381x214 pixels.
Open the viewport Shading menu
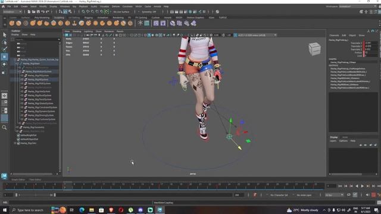[77, 32]
